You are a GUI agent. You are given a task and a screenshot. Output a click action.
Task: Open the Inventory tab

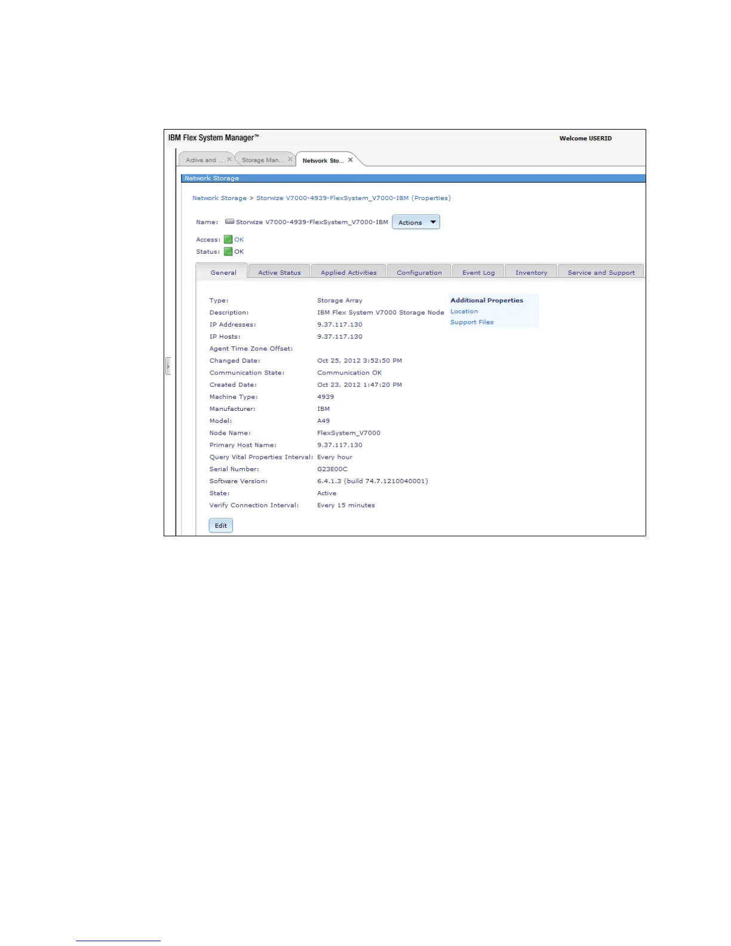pyautogui.click(x=532, y=272)
